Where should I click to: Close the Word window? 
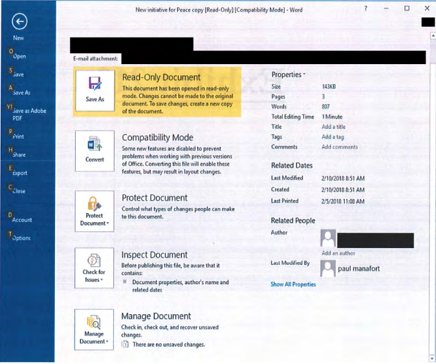tap(427, 8)
